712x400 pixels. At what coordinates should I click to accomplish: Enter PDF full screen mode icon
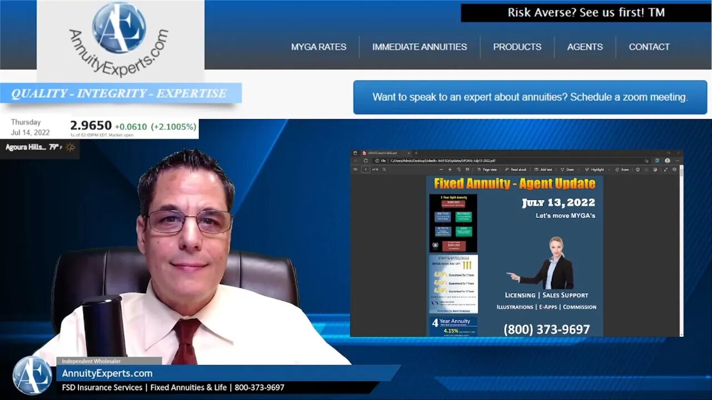666,169
